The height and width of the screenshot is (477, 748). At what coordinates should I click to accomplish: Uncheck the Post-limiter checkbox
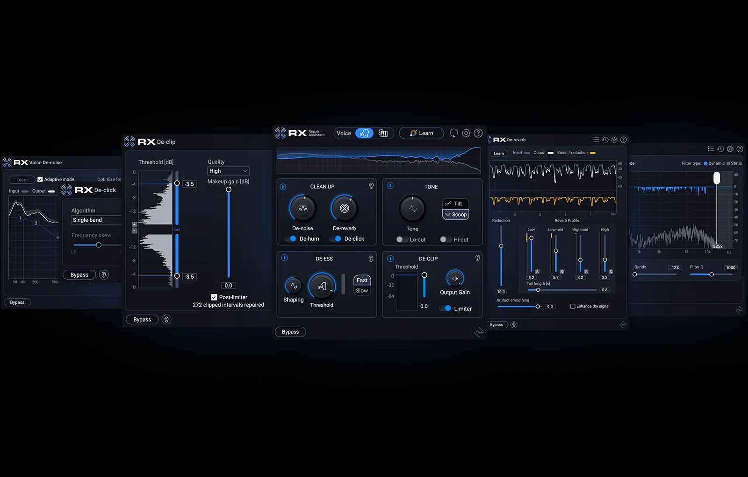[214, 297]
